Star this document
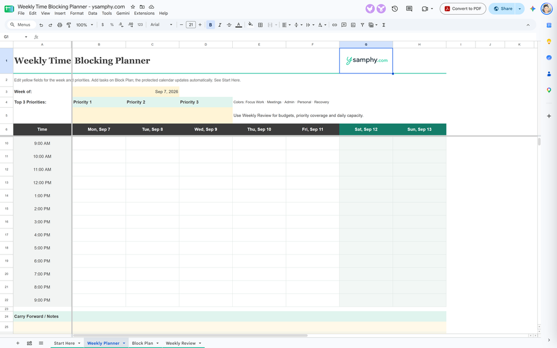This screenshot has width=557, height=348. (x=133, y=7)
